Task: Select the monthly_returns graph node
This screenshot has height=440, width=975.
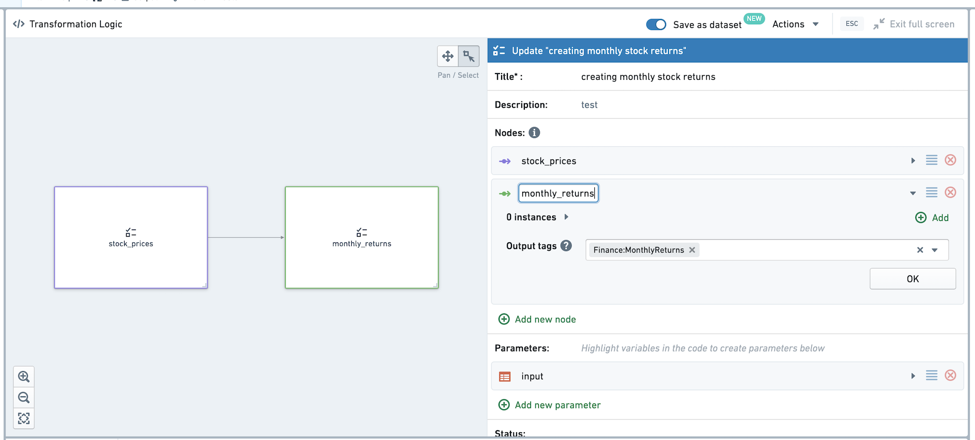Action: click(362, 237)
